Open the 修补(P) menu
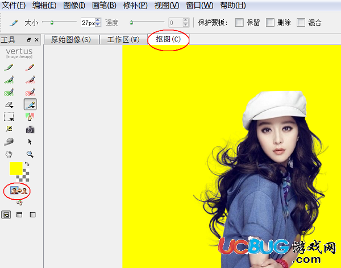The height and width of the screenshot is (268, 341). tap(135, 5)
